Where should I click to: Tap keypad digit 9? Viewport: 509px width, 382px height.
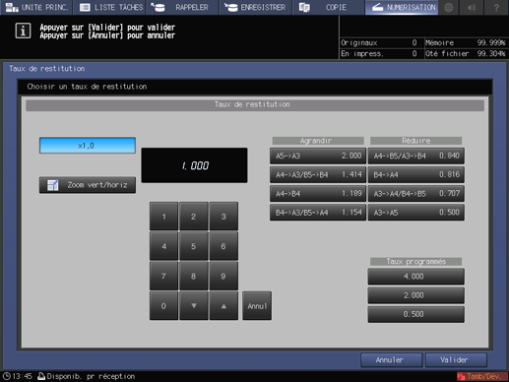223,276
